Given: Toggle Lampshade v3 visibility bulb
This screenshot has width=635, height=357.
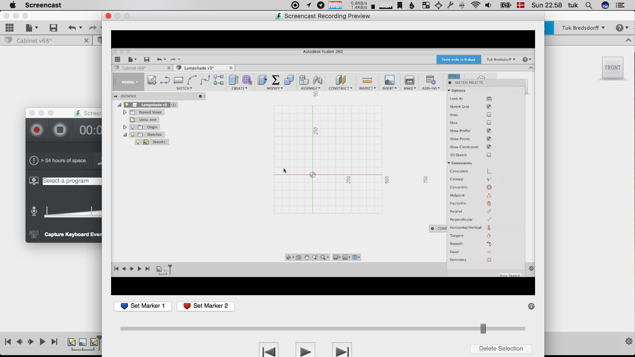Looking at the screenshot, I should [126, 105].
